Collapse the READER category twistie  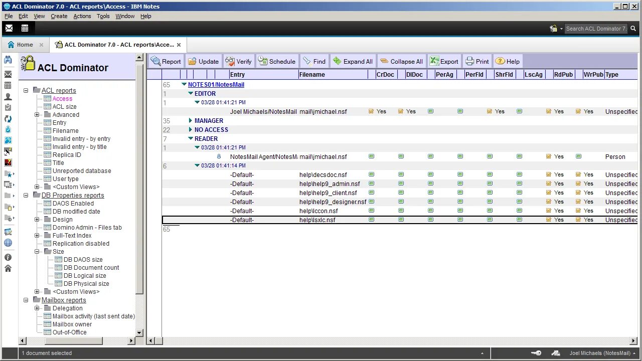pyautogui.click(x=191, y=138)
